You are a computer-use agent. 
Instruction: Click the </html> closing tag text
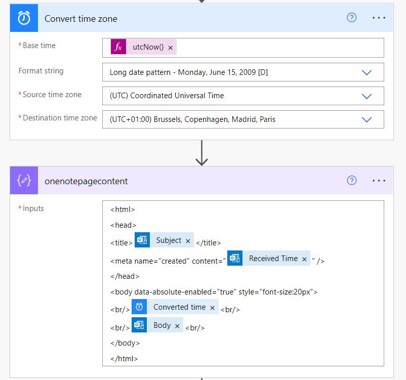124,359
